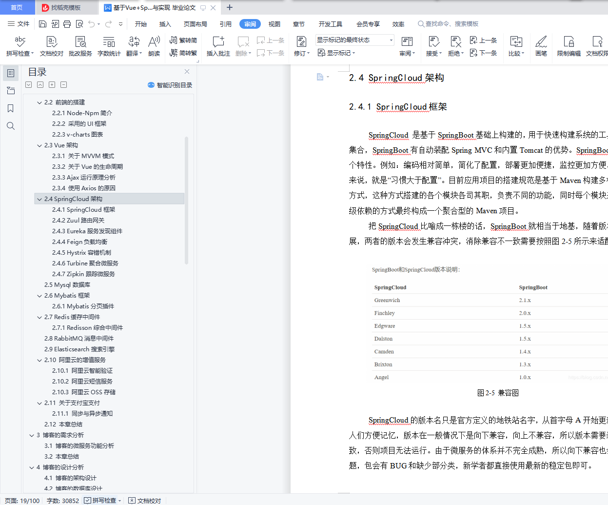Click the 页面: 19/100 status bar indicator
This screenshot has width=608, height=505.
[22, 501]
